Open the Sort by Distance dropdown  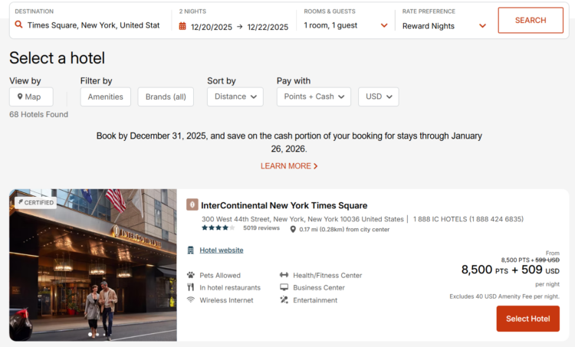tap(235, 97)
